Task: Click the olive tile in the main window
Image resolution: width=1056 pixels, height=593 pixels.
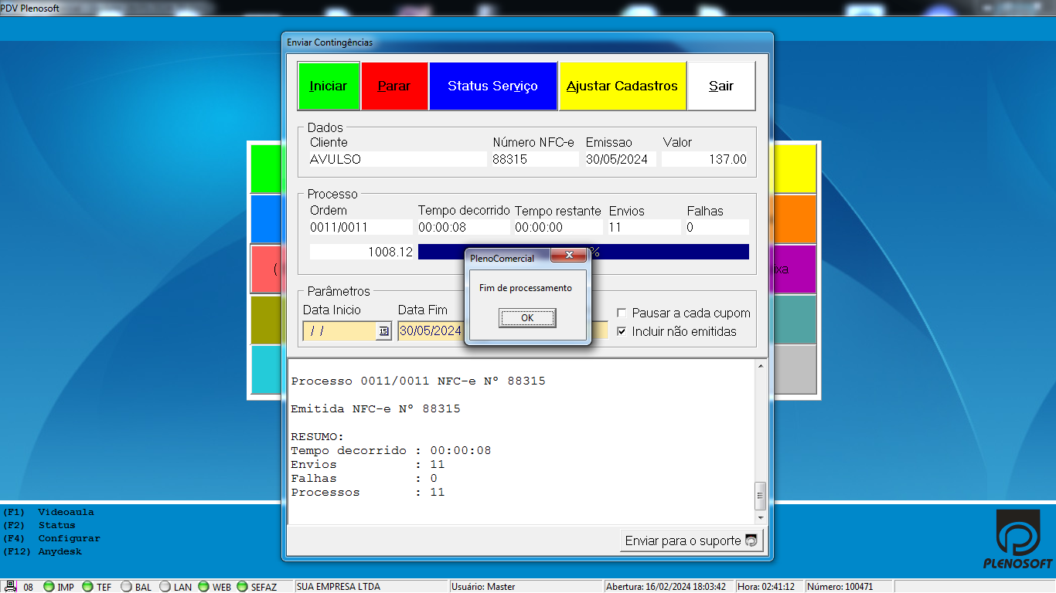Action: 265,320
